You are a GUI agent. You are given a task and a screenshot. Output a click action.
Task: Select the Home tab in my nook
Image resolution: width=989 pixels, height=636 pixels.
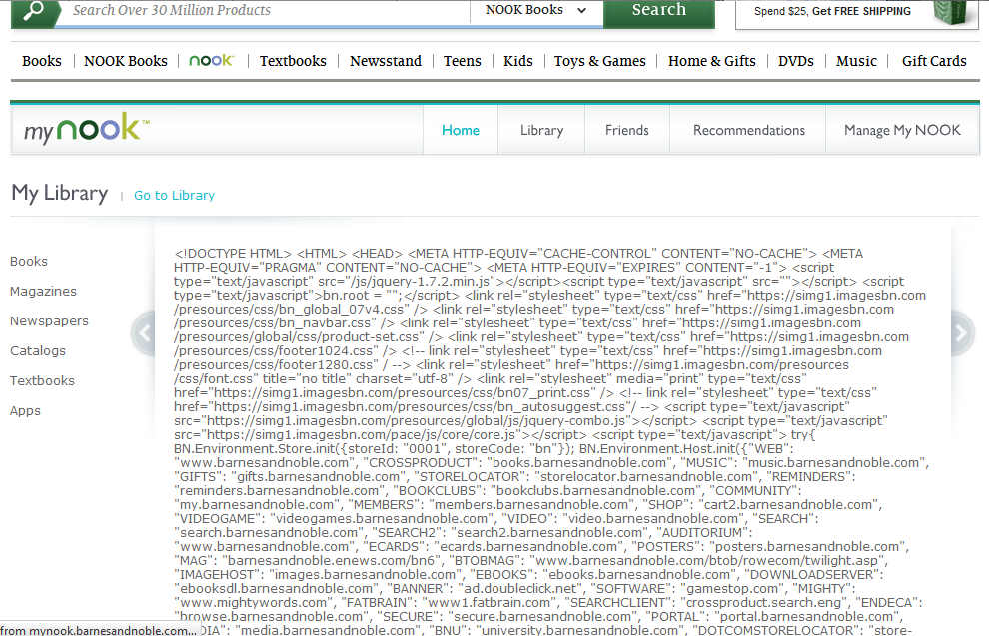[x=461, y=130]
